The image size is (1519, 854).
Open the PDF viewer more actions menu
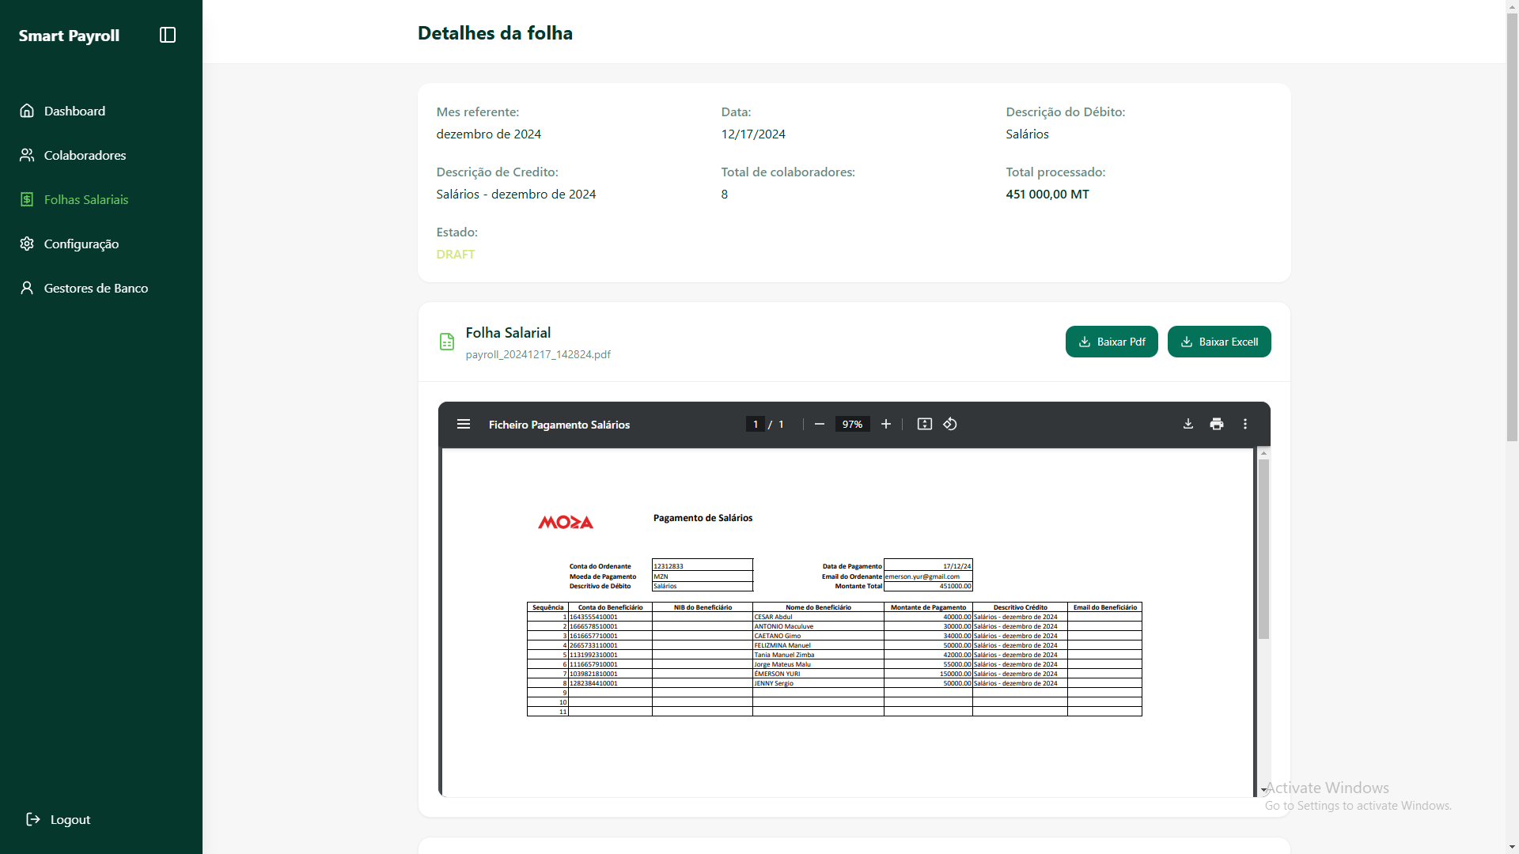point(1245,425)
